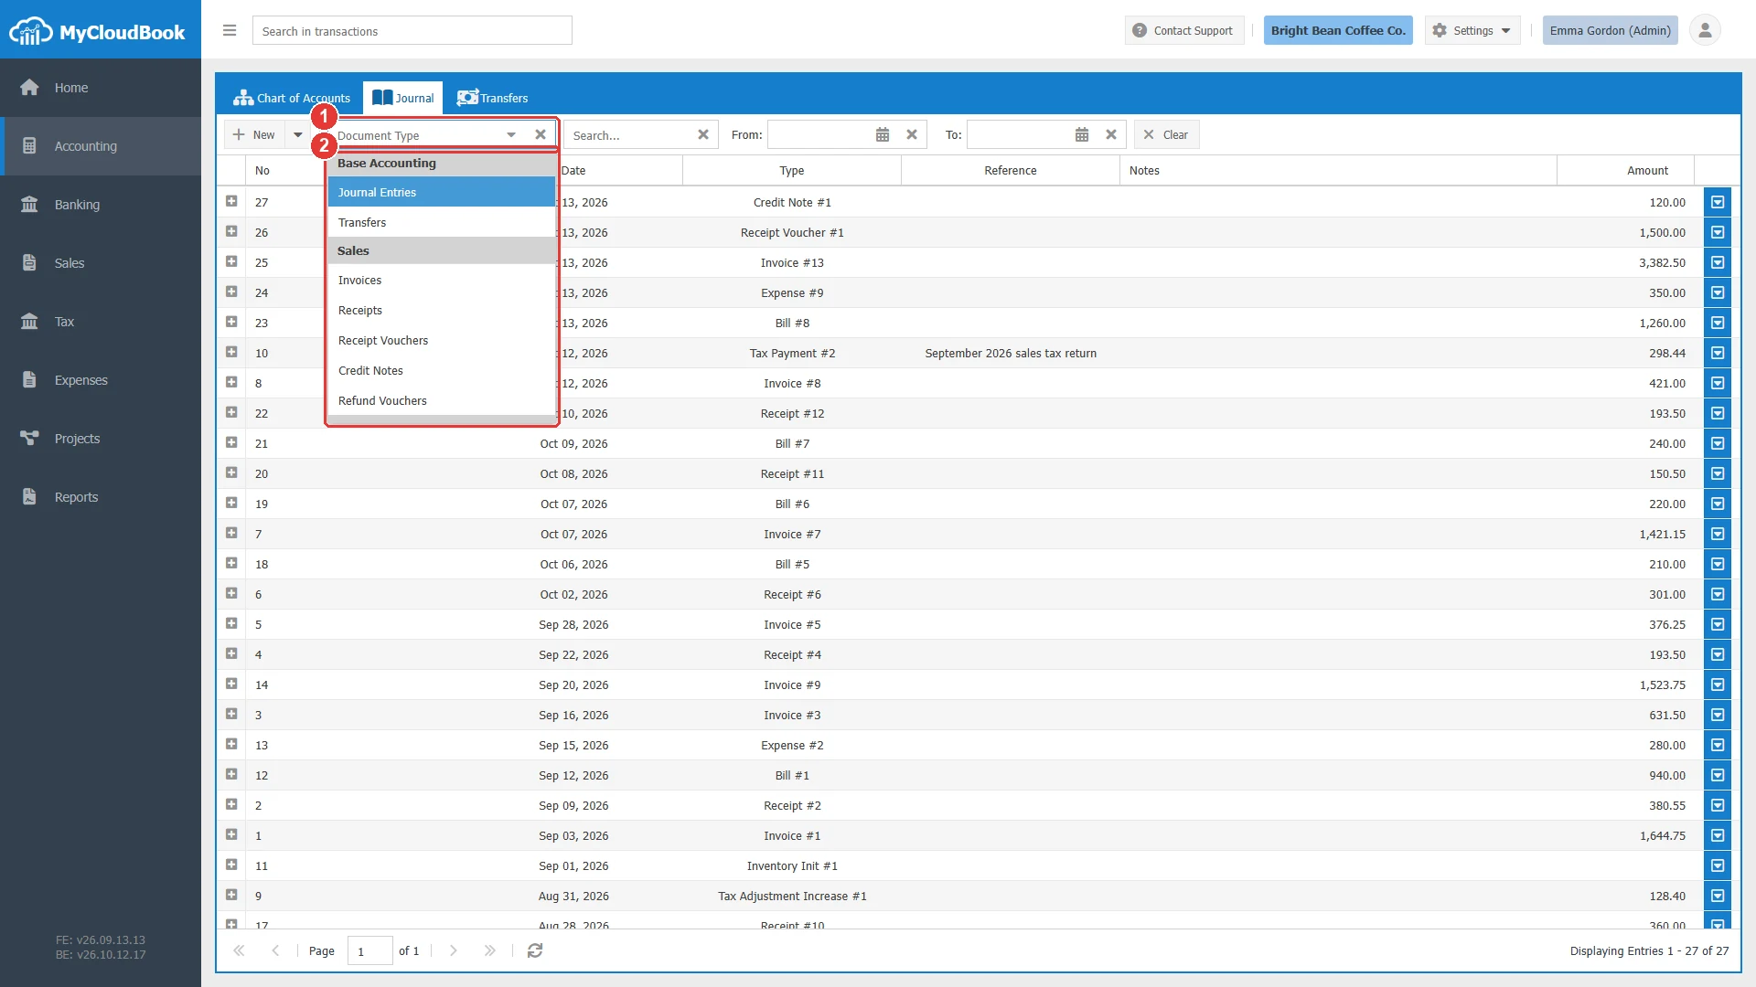Screen dimensions: 1756x987
Task: Select Refund Vouchers in the list
Action: [x=442, y=400]
